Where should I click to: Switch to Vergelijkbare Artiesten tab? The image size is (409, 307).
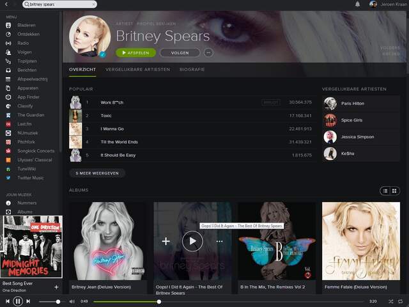tap(138, 70)
